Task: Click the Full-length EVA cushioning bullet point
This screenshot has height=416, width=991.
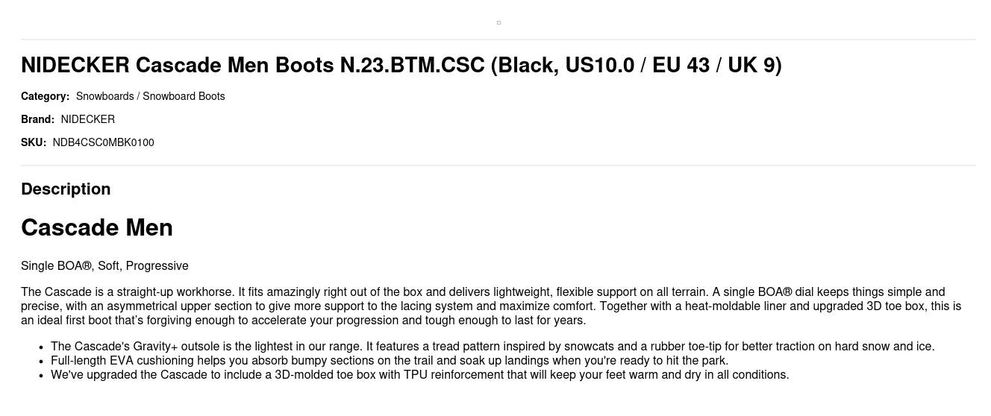Action: pyautogui.click(x=390, y=361)
